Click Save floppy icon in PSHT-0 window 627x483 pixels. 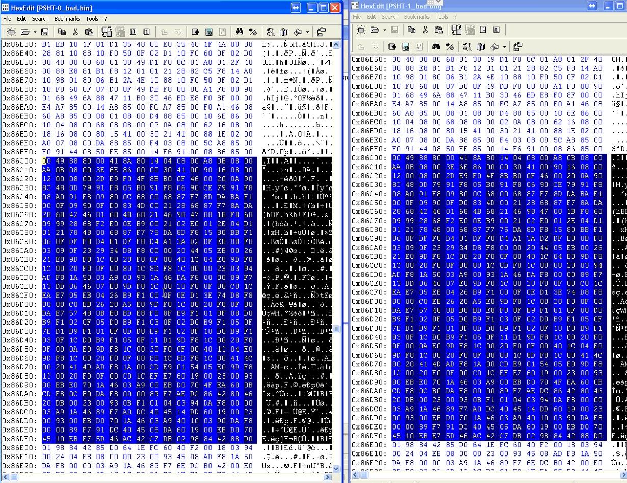45,32
